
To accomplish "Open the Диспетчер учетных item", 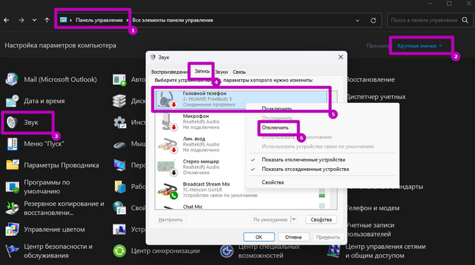I will pos(376,97).
